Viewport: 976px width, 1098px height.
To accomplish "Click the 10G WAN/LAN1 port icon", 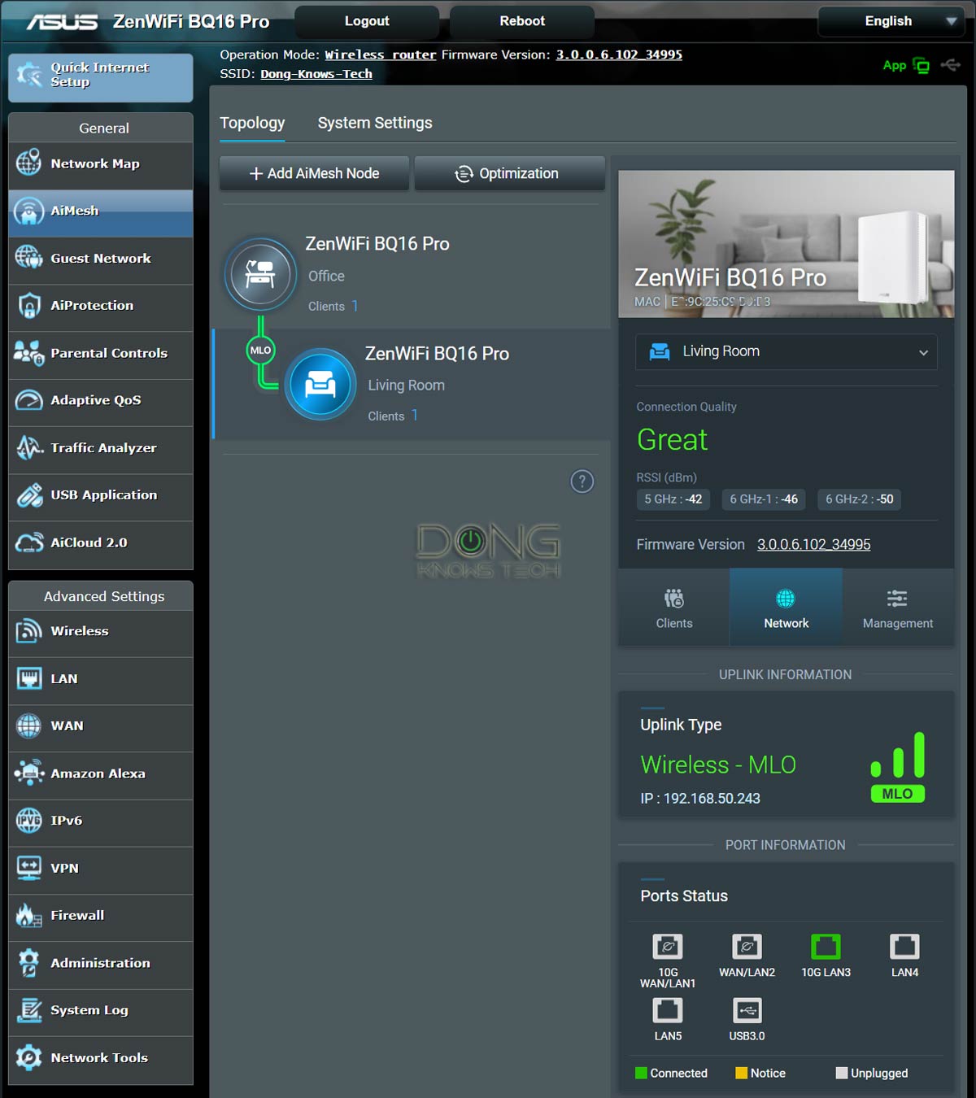I will (668, 947).
